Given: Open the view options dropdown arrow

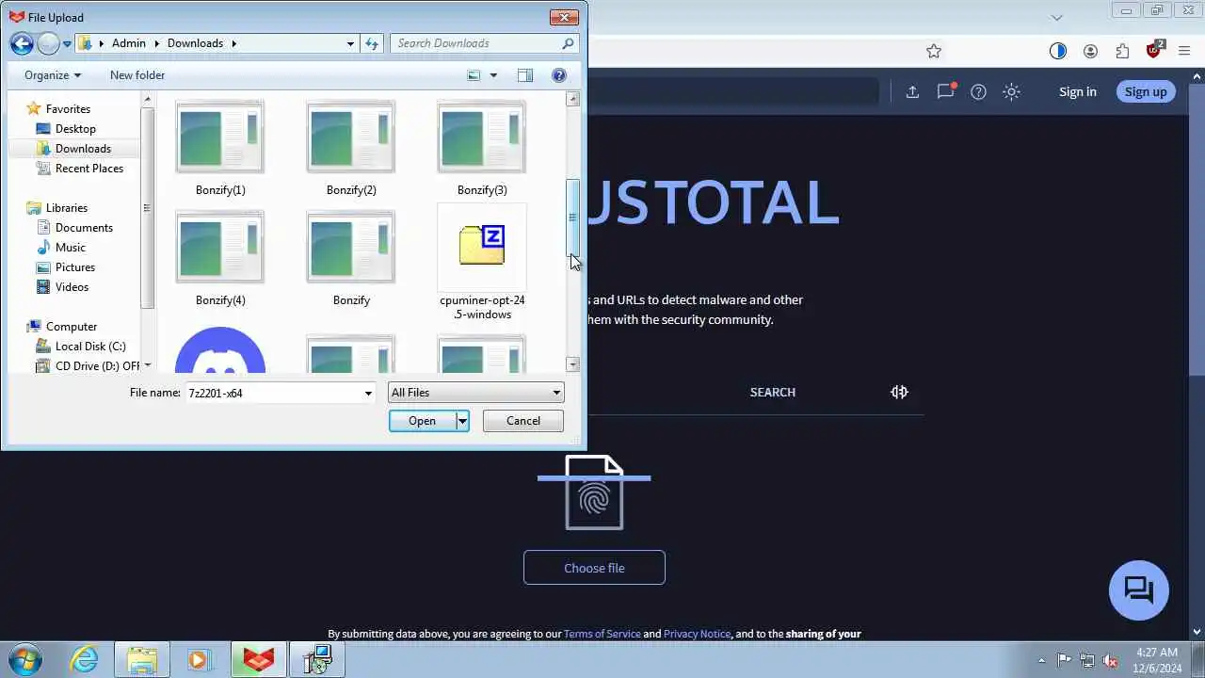Looking at the screenshot, I should pos(493,75).
